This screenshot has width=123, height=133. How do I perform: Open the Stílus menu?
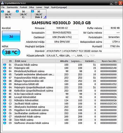coord(31,7)
